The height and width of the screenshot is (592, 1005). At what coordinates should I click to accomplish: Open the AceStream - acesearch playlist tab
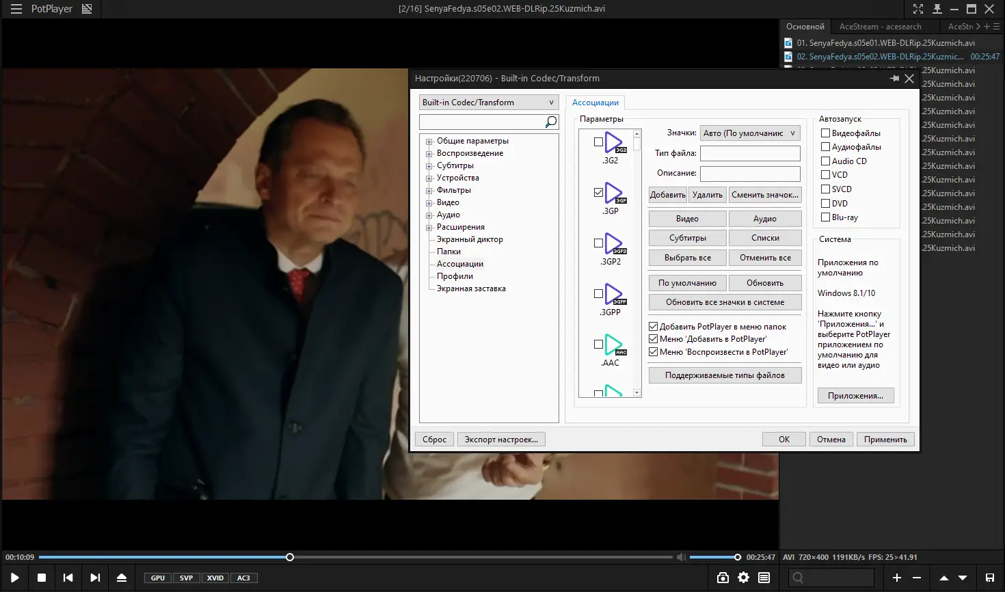click(880, 27)
